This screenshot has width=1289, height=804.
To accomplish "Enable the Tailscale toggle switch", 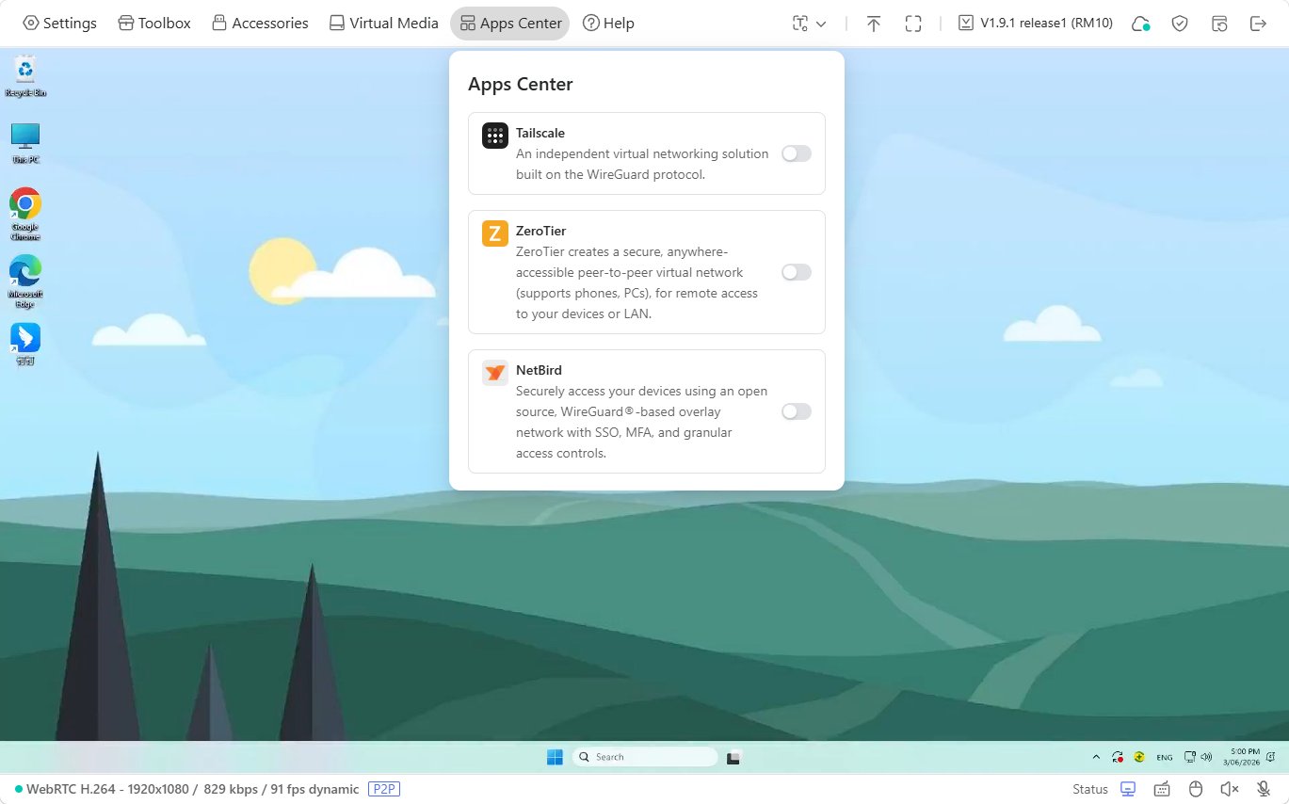I will point(797,153).
